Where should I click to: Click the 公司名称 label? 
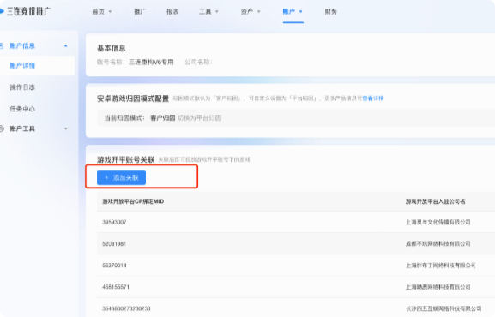198,63
